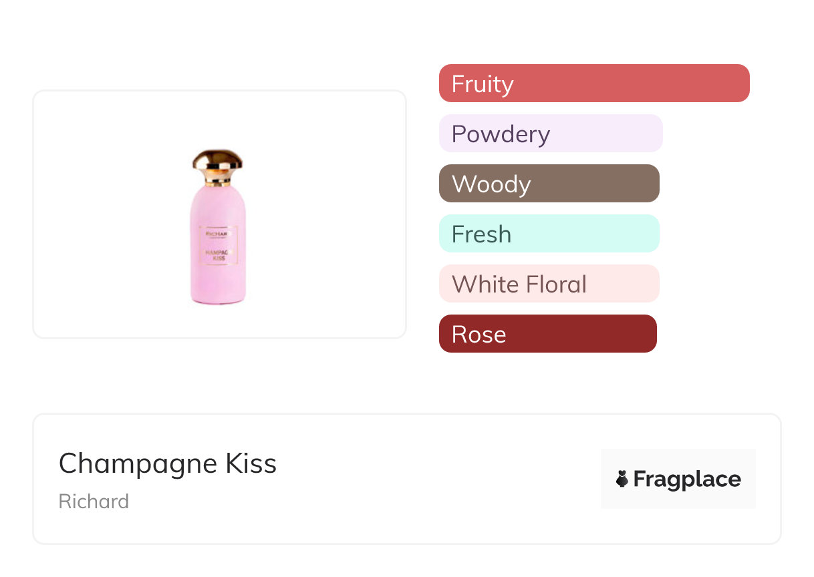This screenshot has height=577, width=814.
Task: Select the White Floral accord bar
Action: [x=549, y=284]
